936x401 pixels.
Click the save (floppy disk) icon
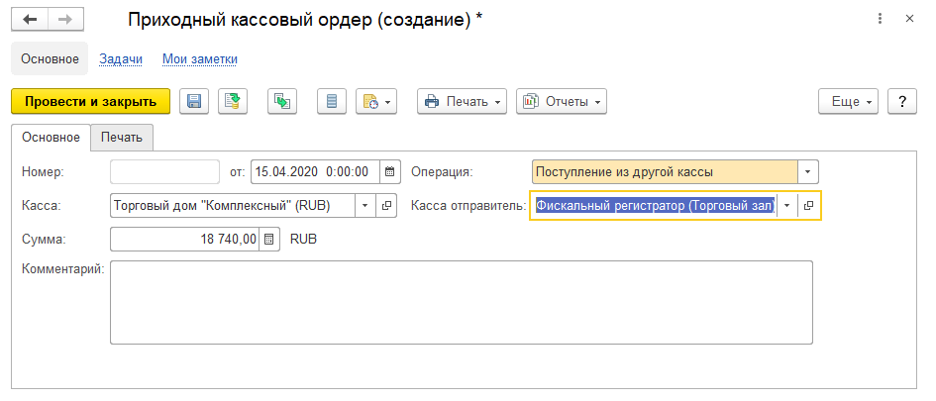coord(193,101)
